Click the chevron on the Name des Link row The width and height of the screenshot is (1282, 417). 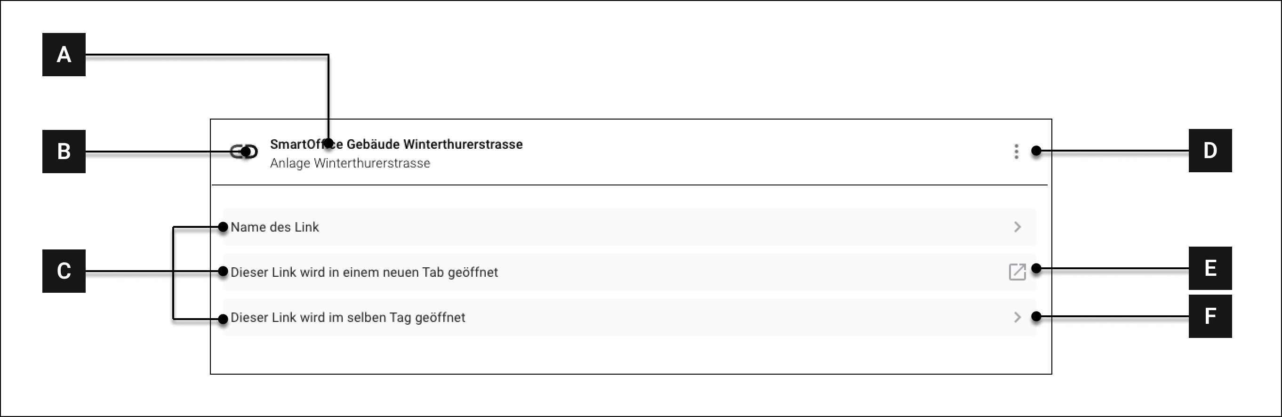pyautogui.click(x=1017, y=227)
